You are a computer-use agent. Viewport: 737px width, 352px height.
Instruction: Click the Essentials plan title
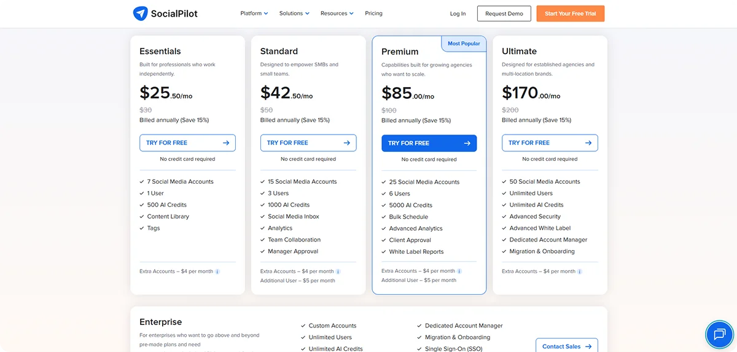(x=160, y=51)
